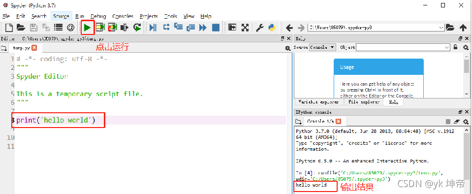Screen dimensions: 472x194
Task: Save the current file with the floppy icon
Action: (33, 28)
